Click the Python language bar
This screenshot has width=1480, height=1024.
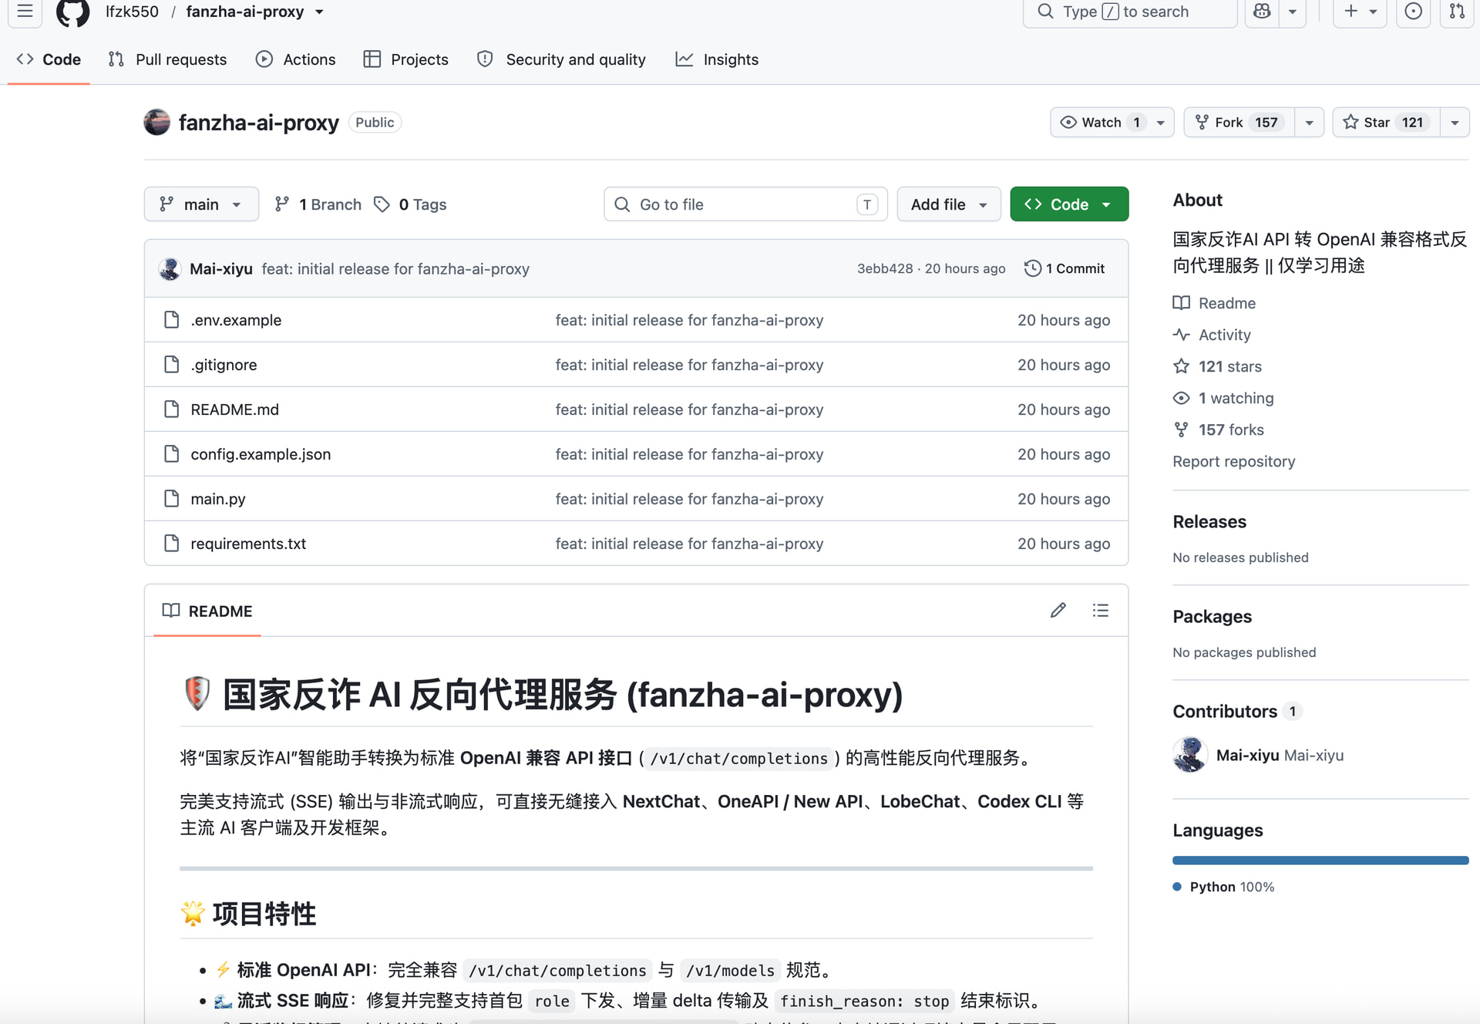point(1320,861)
